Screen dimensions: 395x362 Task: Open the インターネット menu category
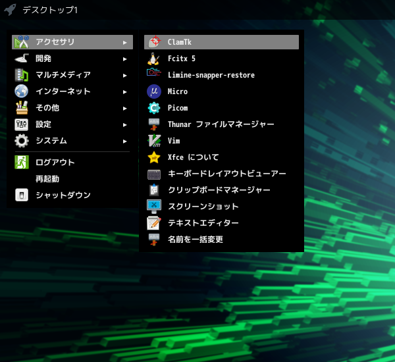tap(72, 91)
